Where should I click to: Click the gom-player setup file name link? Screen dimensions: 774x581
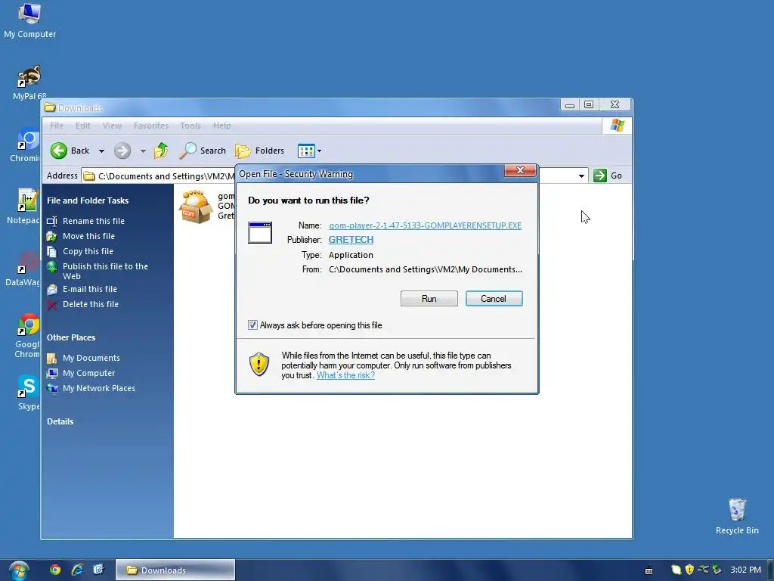click(x=425, y=225)
